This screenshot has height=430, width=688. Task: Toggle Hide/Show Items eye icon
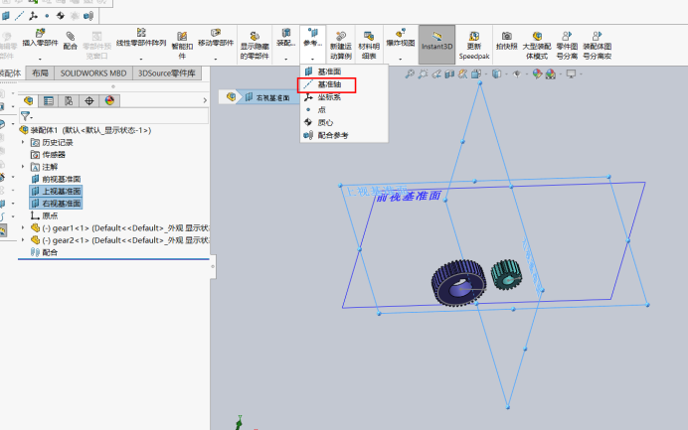517,74
